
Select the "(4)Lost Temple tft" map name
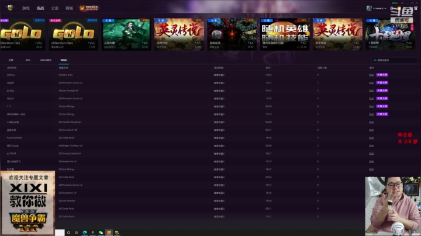[x=68, y=91]
